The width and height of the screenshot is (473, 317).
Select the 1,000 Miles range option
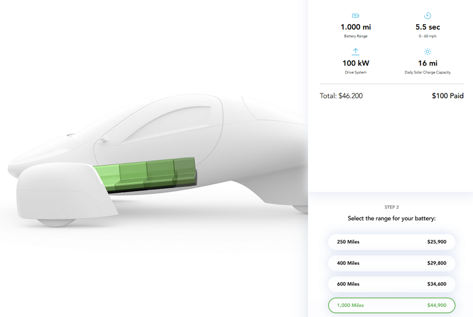(391, 305)
